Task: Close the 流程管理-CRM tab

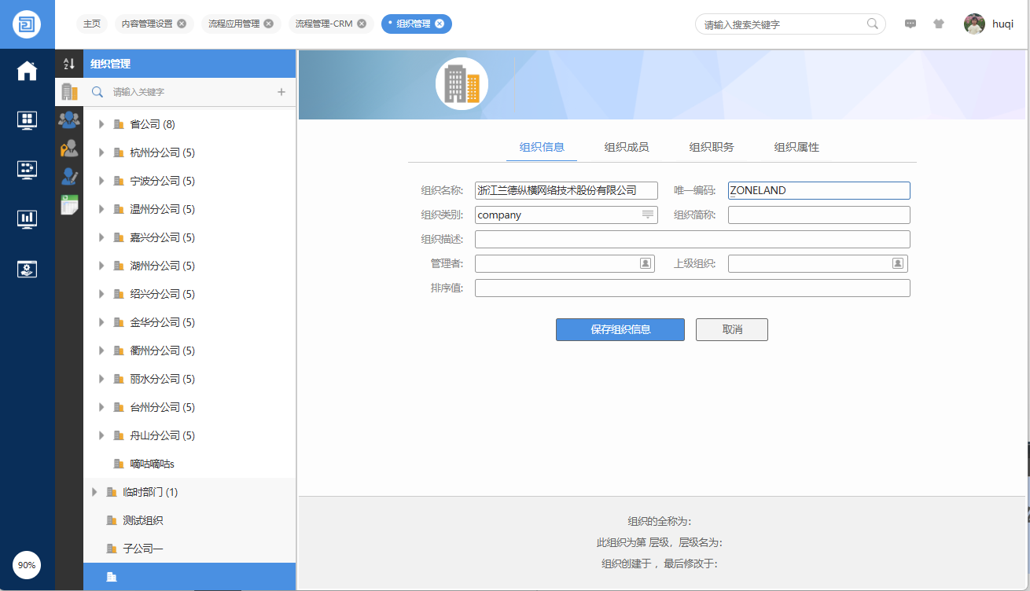Action: click(362, 24)
